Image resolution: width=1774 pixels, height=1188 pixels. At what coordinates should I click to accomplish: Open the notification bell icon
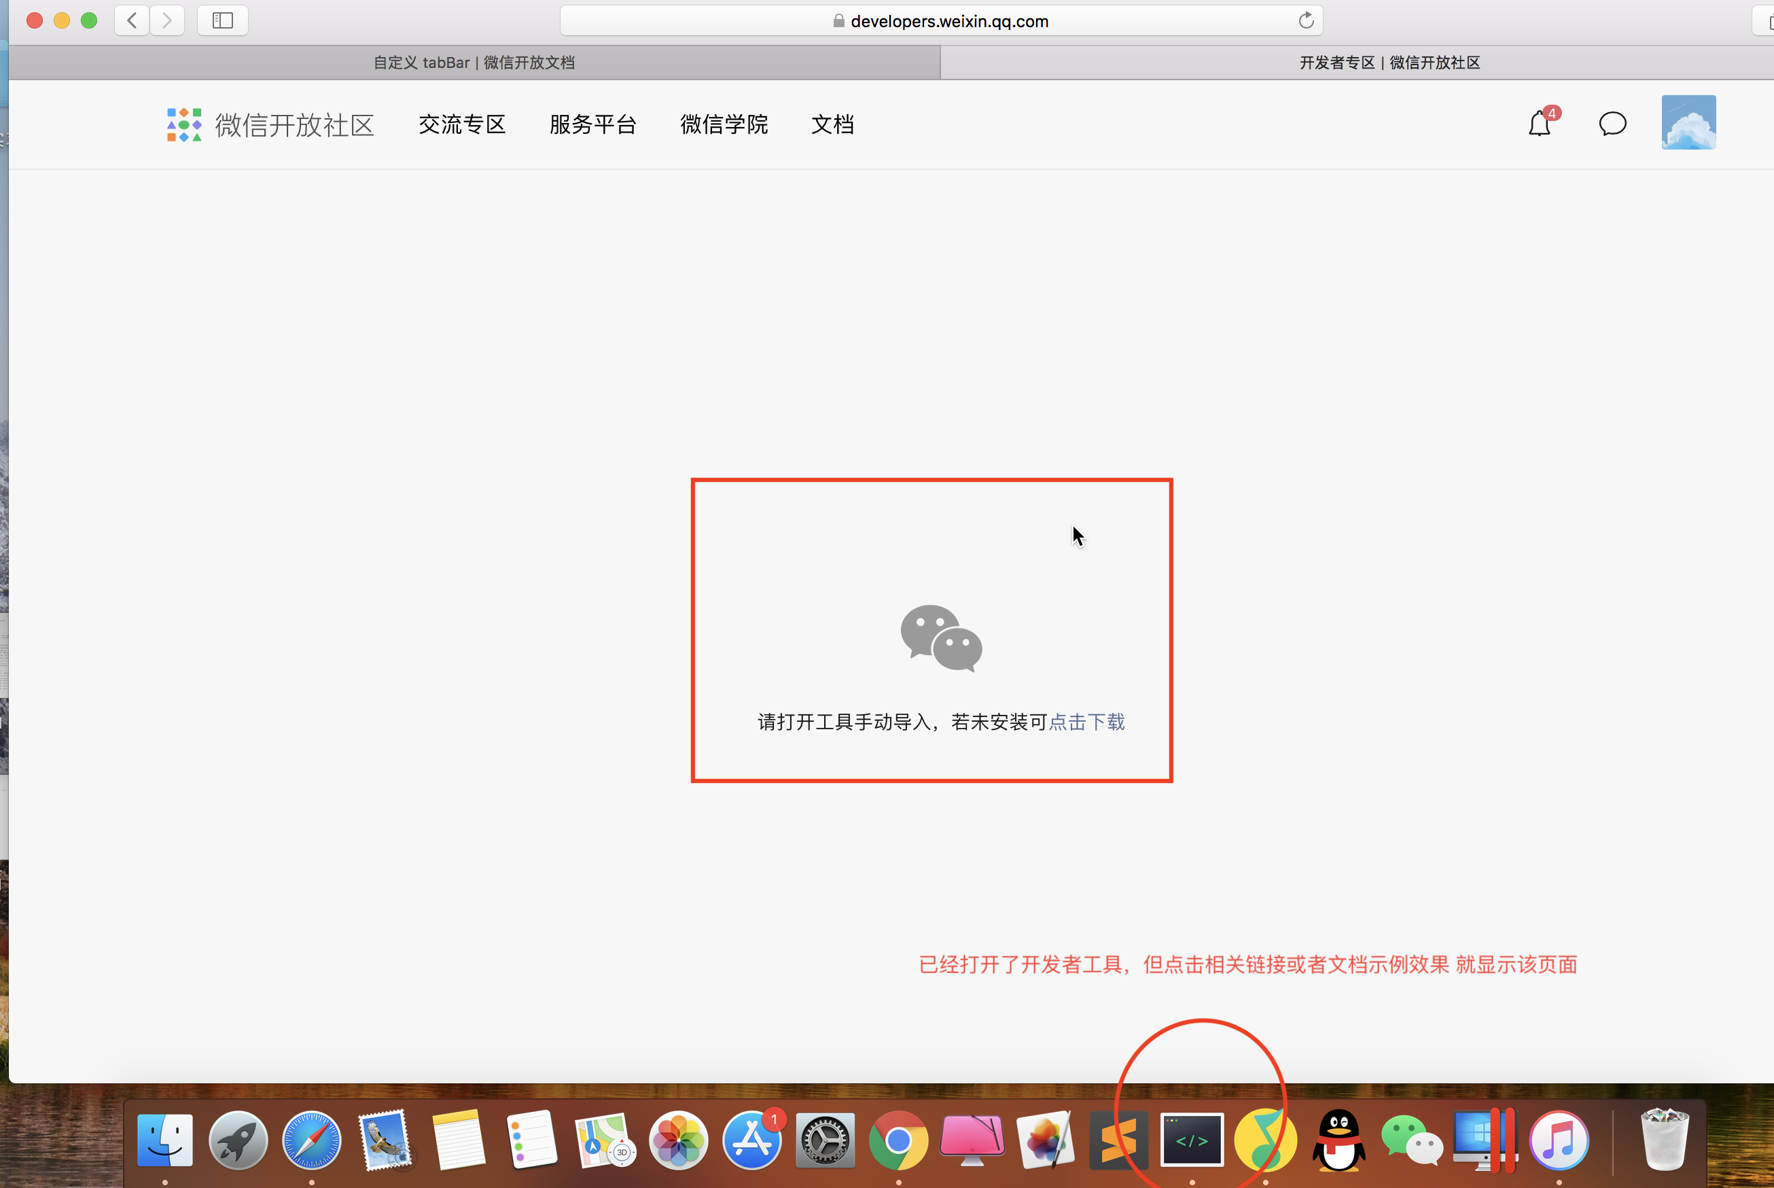click(x=1539, y=124)
